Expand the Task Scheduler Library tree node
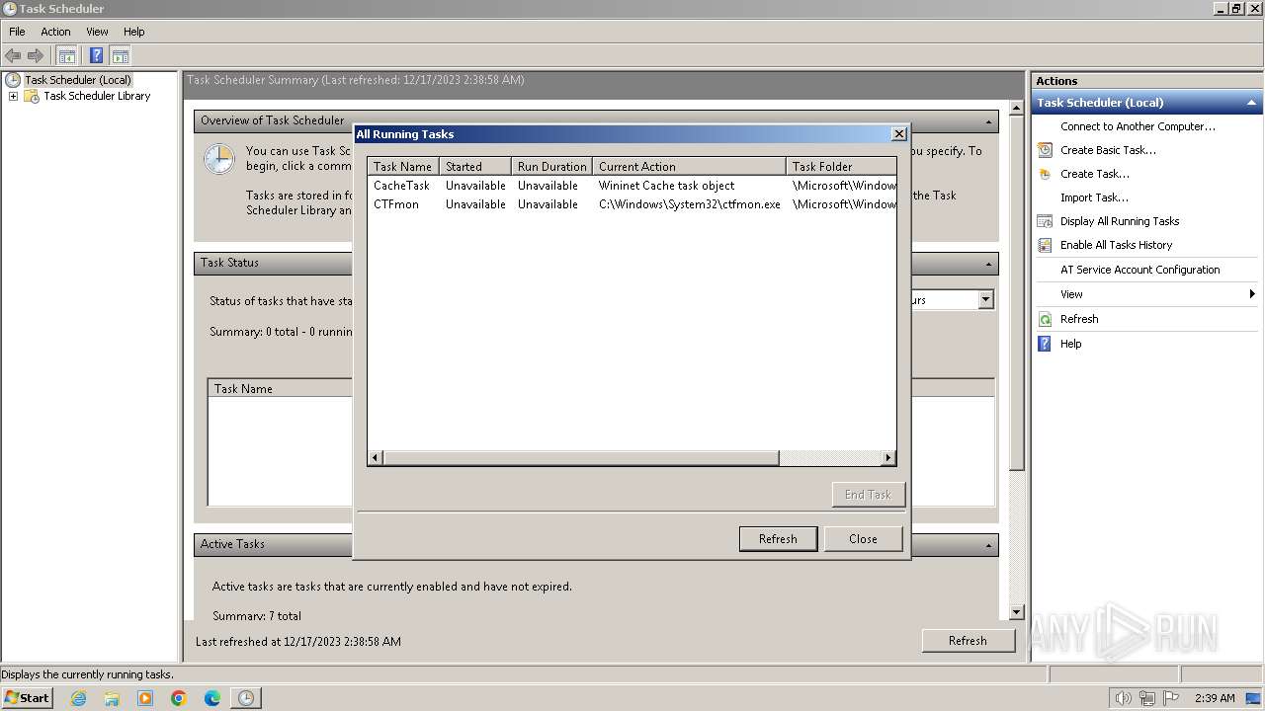Image resolution: width=1265 pixels, height=711 pixels. click(13, 96)
